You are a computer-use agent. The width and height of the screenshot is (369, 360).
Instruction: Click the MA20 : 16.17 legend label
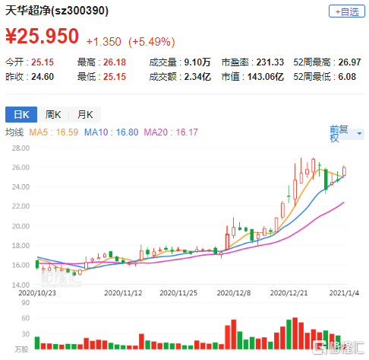click(x=171, y=132)
